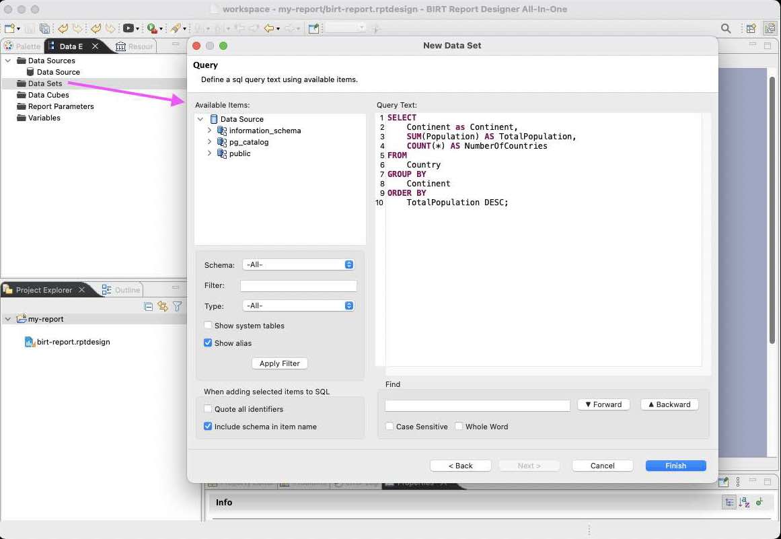Expand the pg_catalog node

point(210,142)
